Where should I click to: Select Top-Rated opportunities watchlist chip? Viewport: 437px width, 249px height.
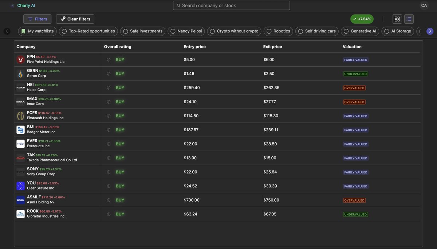coord(88,31)
